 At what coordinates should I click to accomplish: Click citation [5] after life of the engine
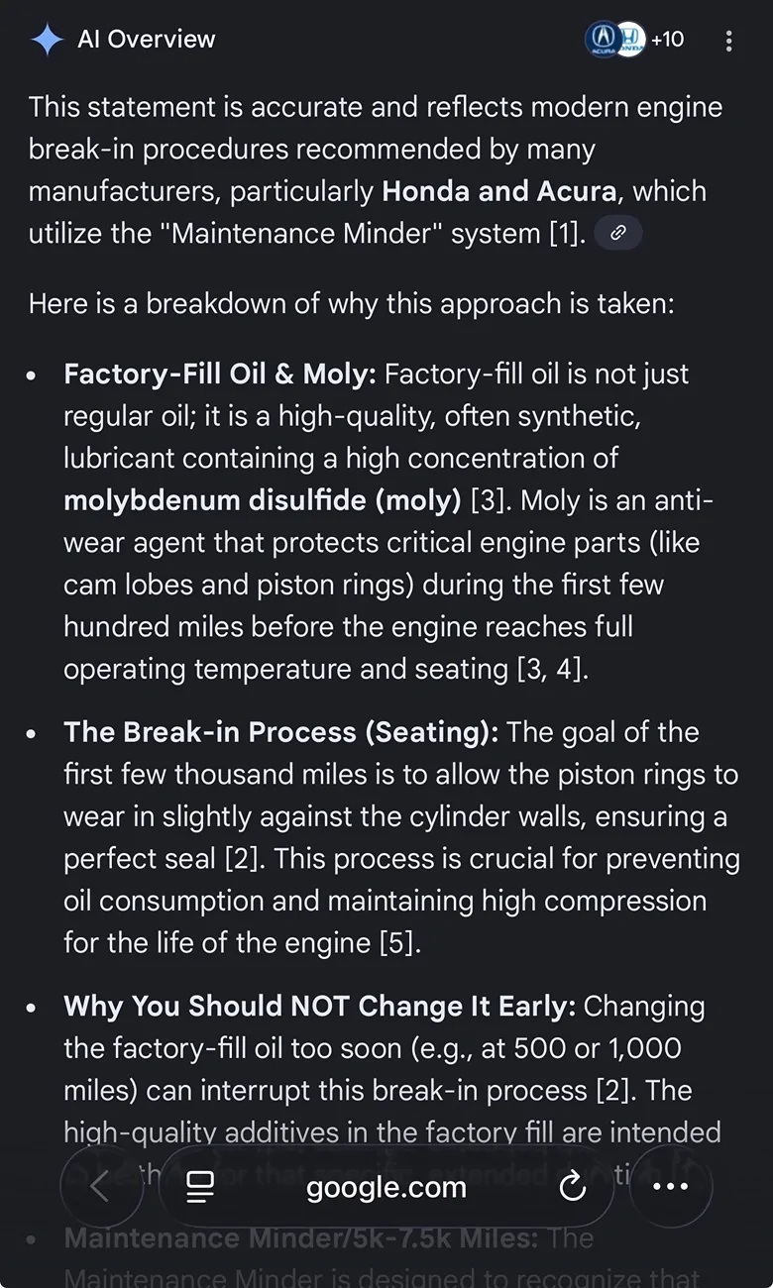point(399,942)
